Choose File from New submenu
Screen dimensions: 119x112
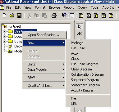coord(88,98)
